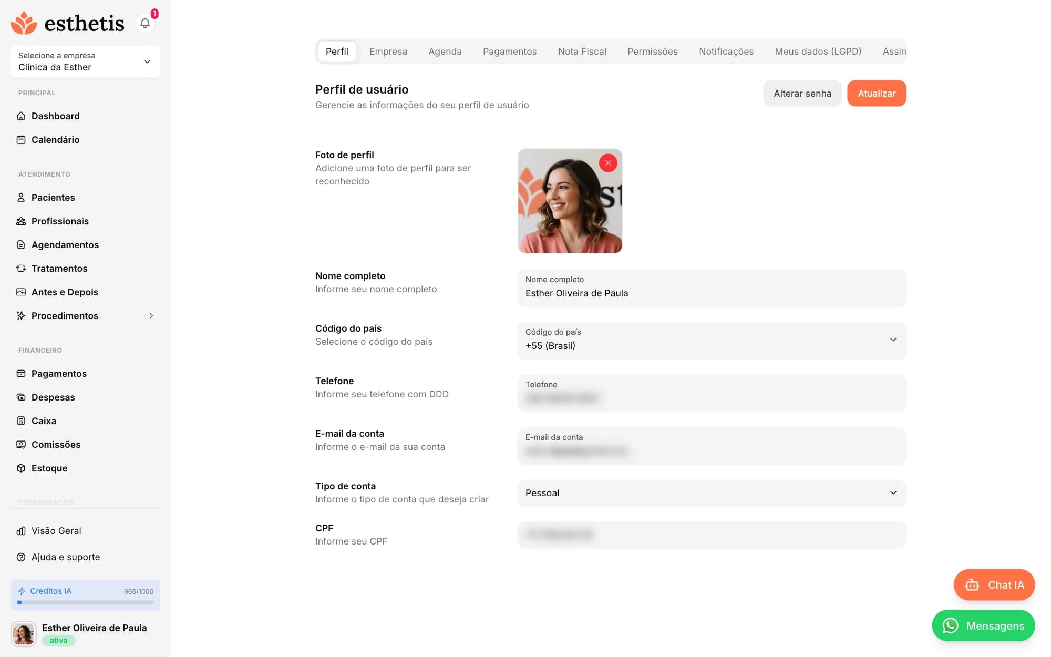Click the Estoque box icon
Screen dimensions: 1051x657
21,468
